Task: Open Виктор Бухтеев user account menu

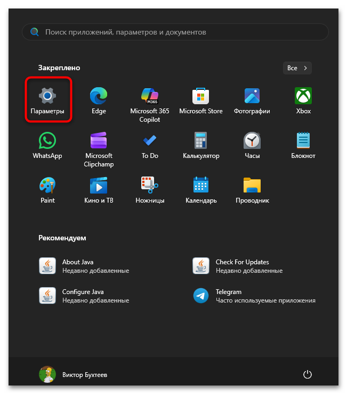Action: (x=73, y=374)
